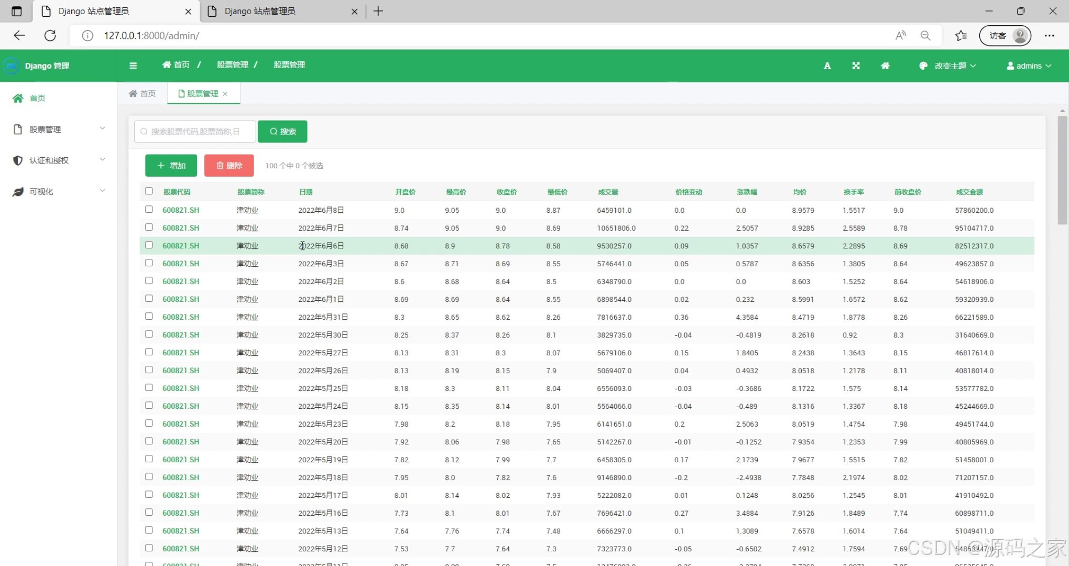Click the last breadcrumb 股票管理
This screenshot has height=566, width=1069.
click(x=289, y=64)
